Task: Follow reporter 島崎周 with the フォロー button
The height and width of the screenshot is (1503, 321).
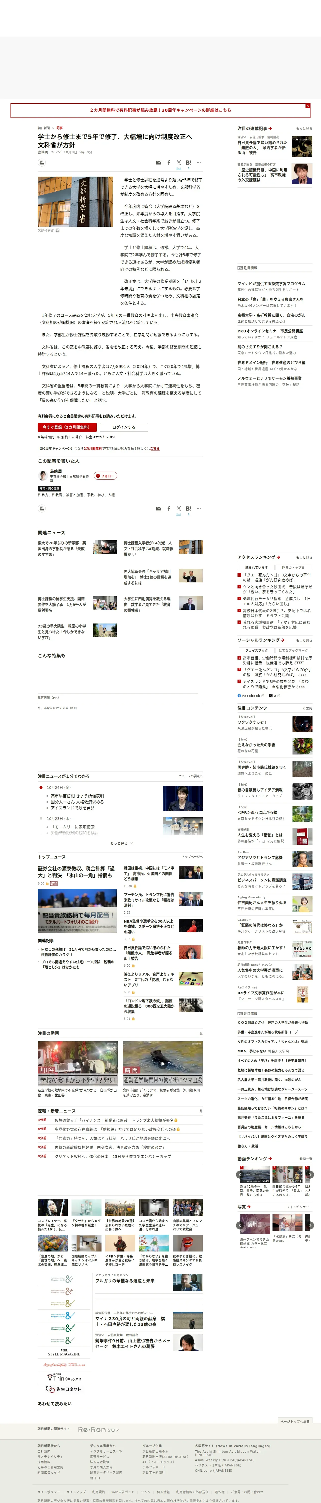Action: [x=105, y=475]
